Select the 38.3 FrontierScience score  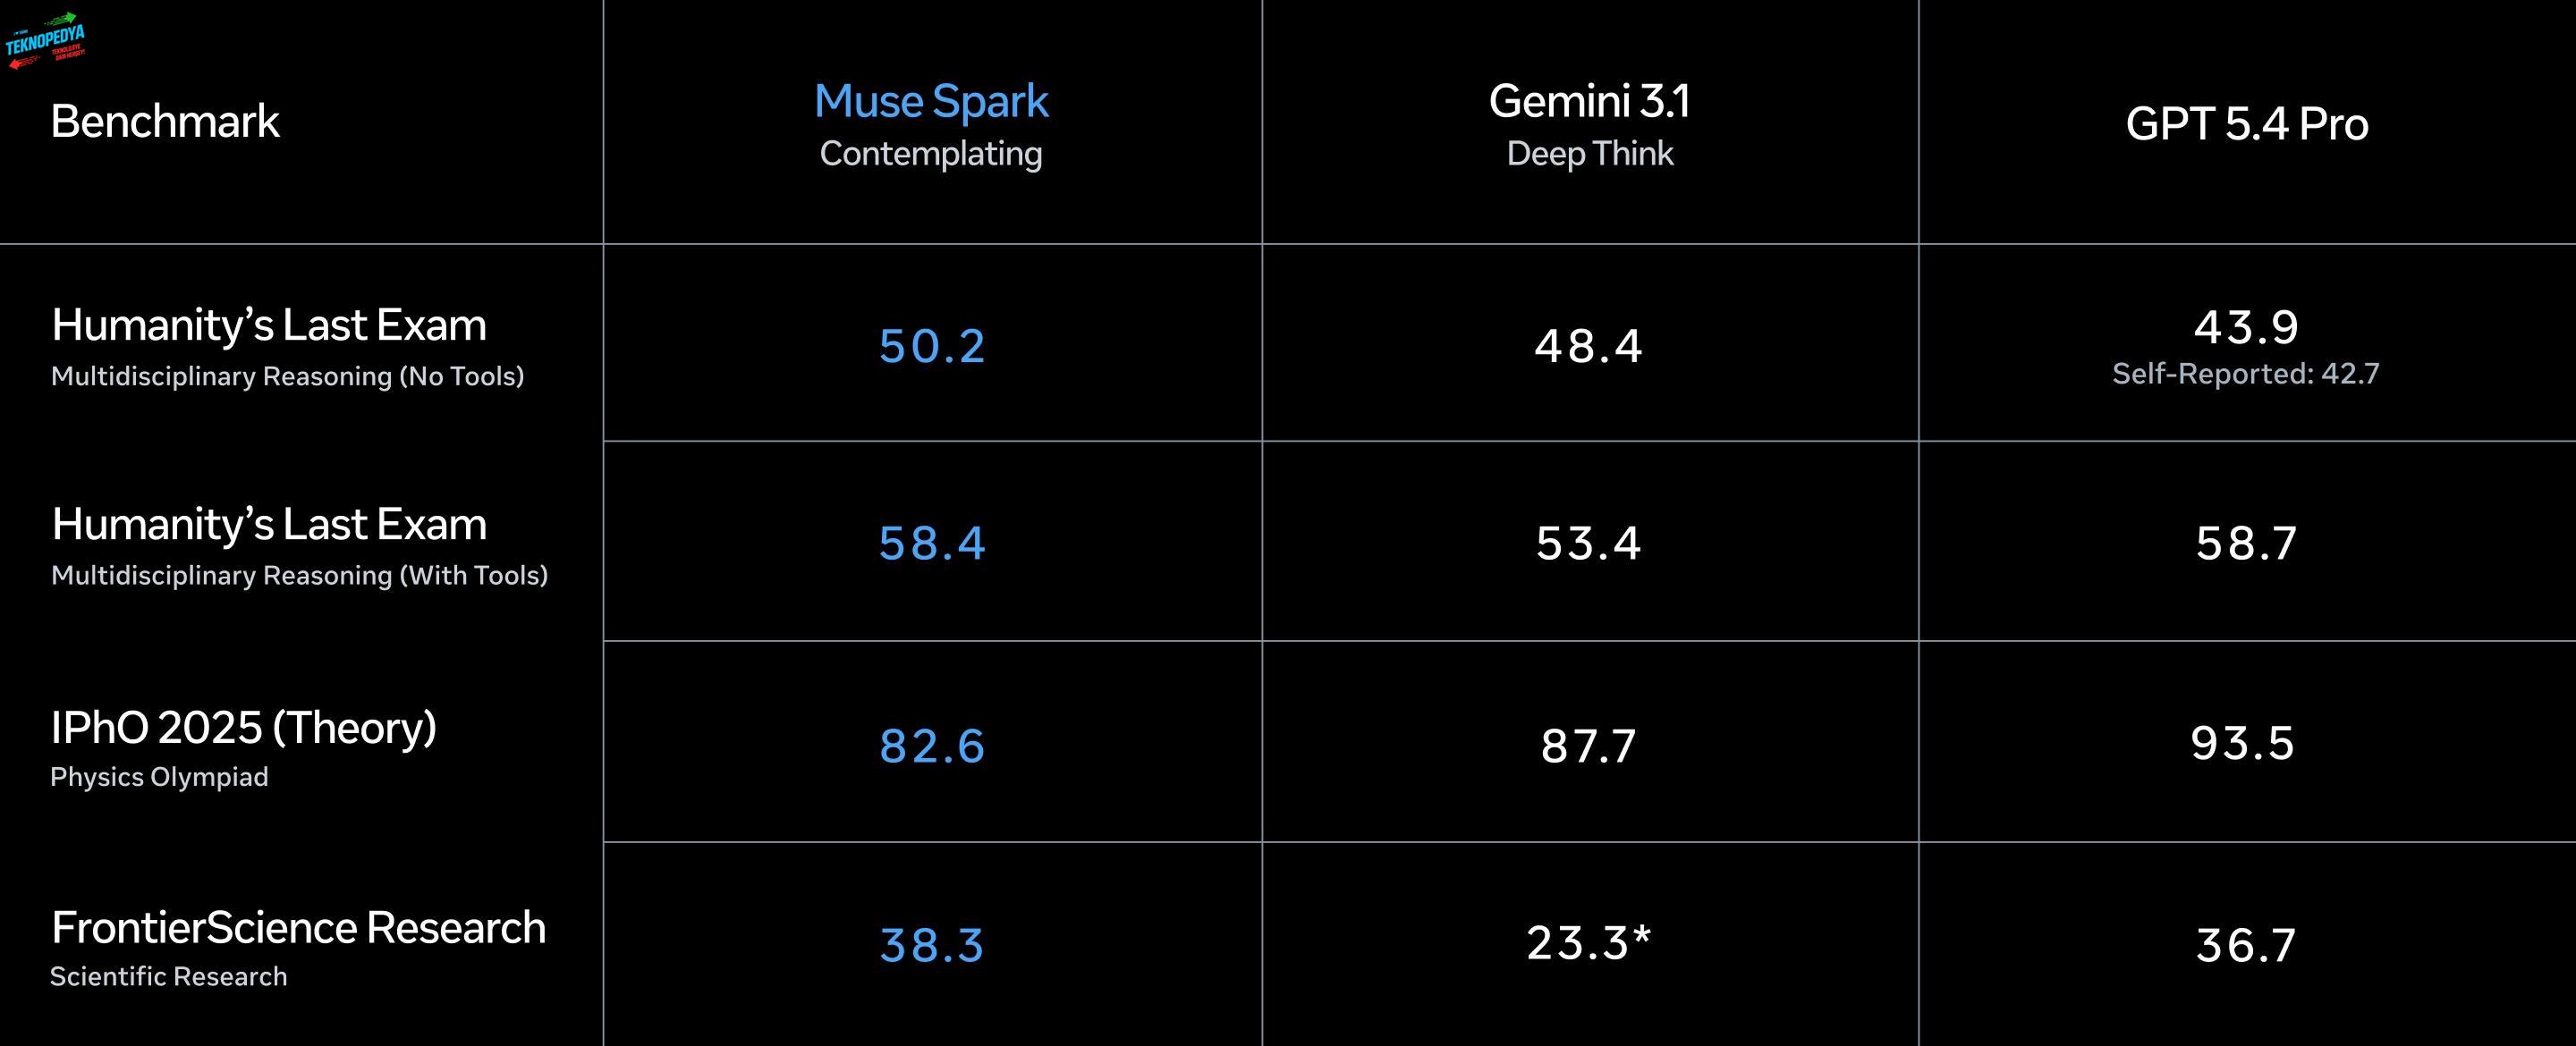[932, 945]
